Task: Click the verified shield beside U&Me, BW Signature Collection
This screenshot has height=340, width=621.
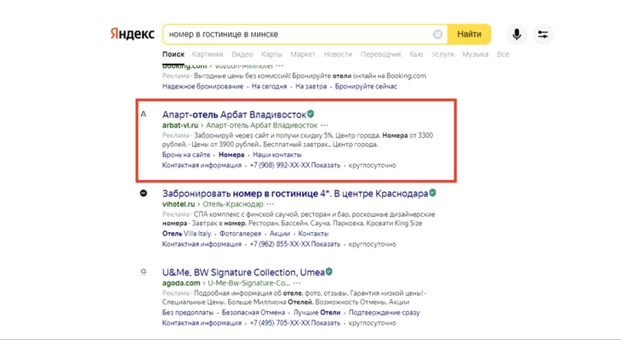Action: (x=328, y=272)
